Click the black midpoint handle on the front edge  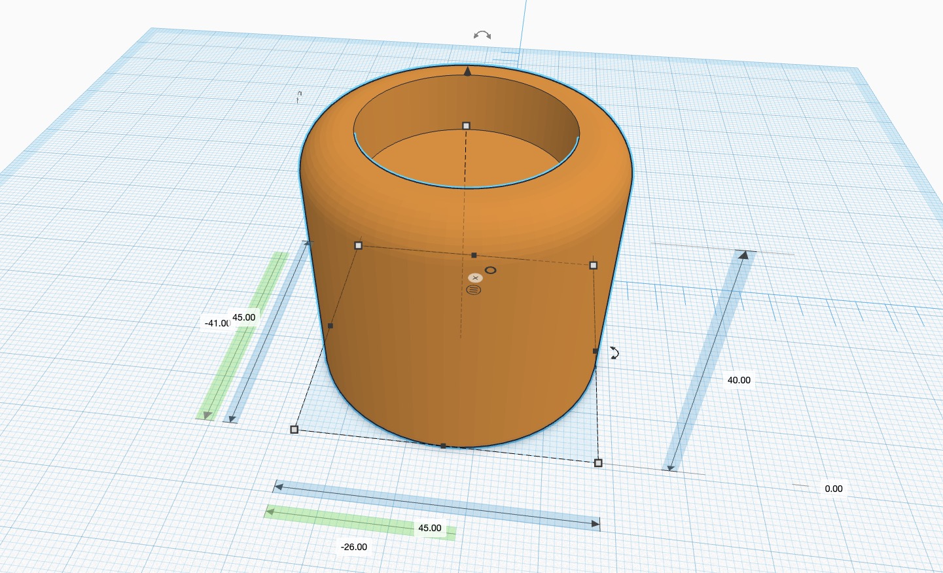443,446
